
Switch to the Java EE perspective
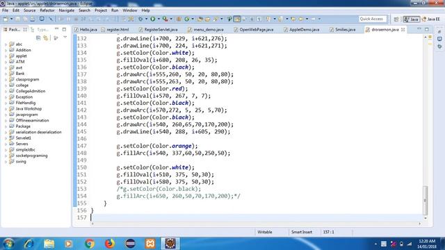[x=431, y=19]
